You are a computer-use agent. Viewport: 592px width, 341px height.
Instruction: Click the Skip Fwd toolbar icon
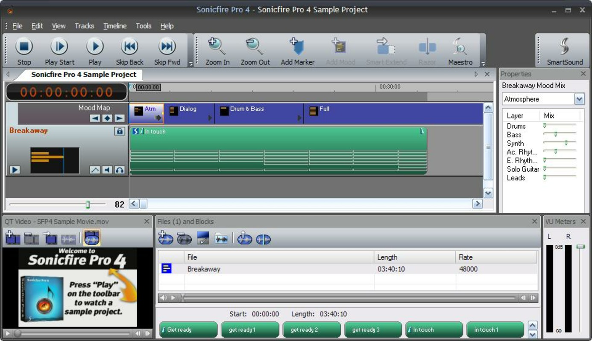(x=167, y=51)
